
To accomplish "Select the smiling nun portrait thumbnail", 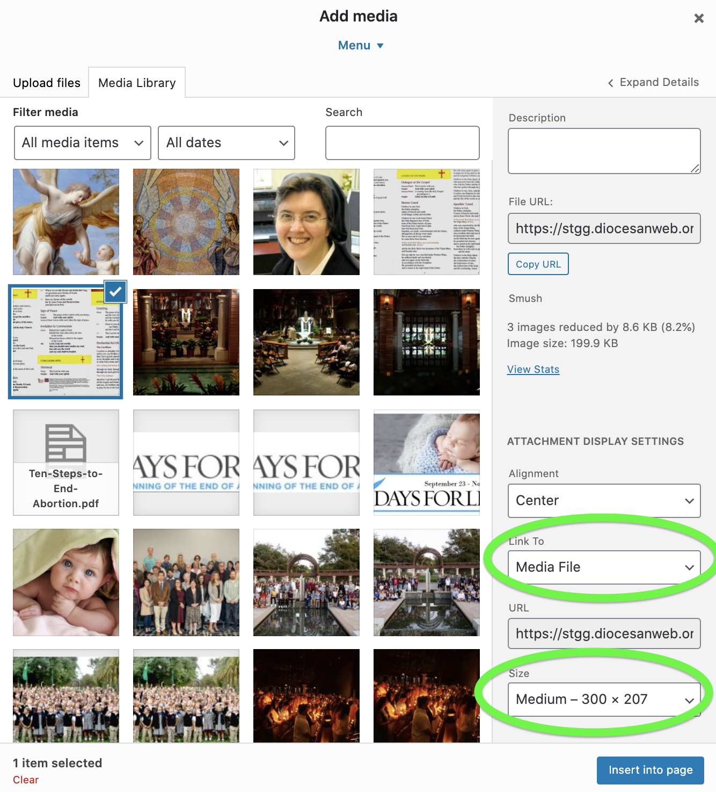I will pos(306,222).
